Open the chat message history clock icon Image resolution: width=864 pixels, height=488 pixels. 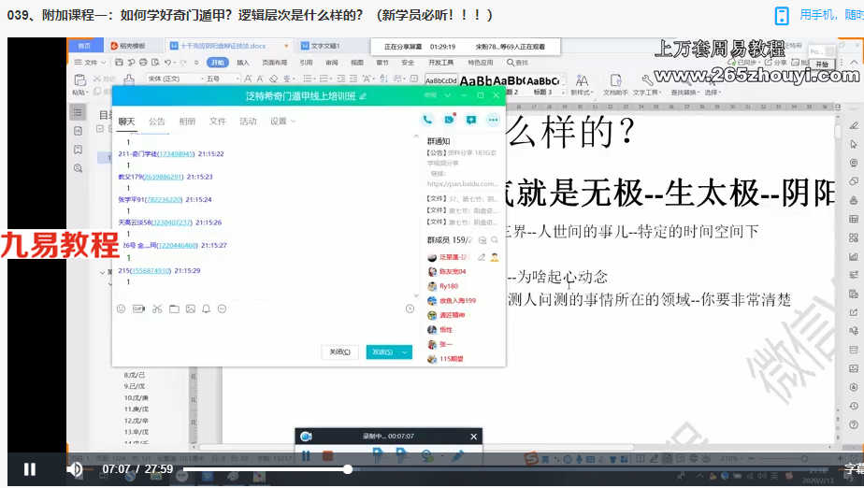(x=410, y=309)
